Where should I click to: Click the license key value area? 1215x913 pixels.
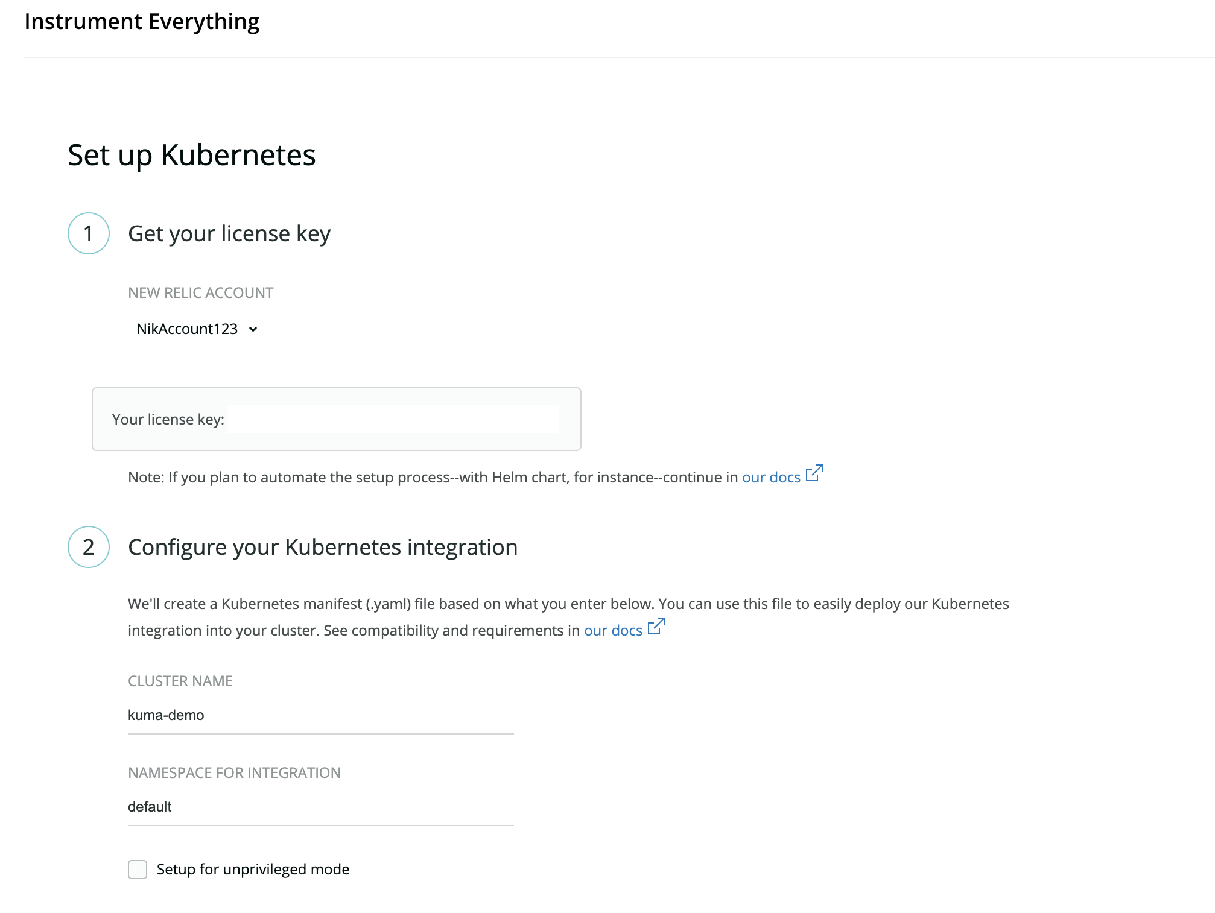tap(393, 419)
